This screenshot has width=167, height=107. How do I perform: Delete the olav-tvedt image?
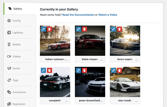(119, 70)
